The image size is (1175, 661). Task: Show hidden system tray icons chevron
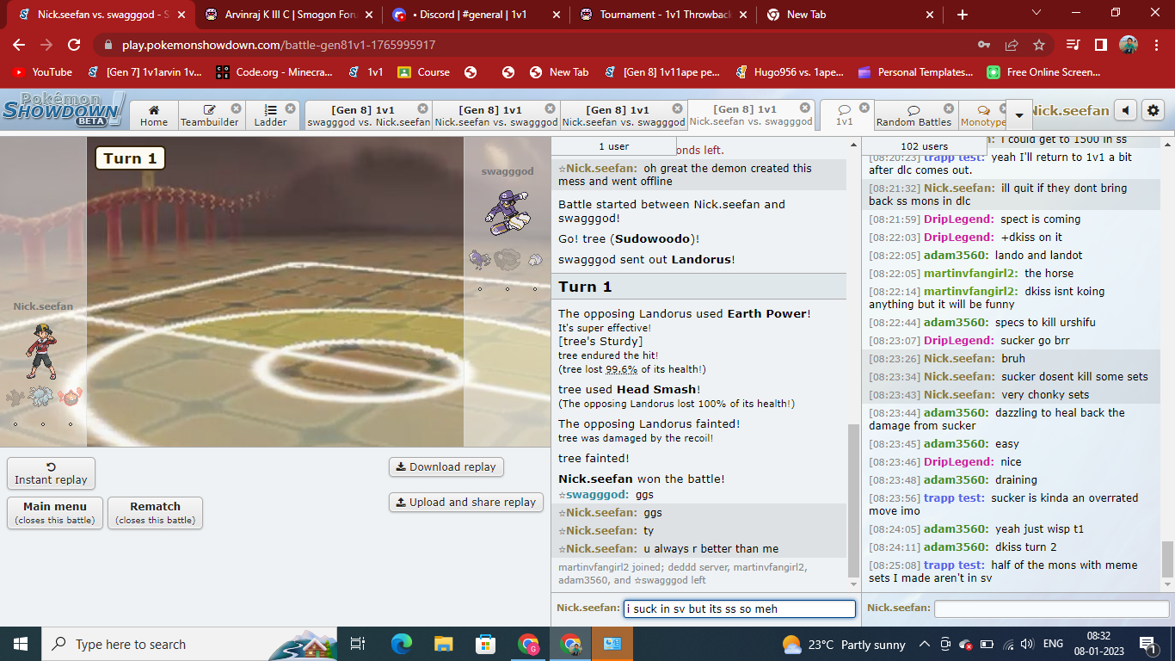(924, 644)
